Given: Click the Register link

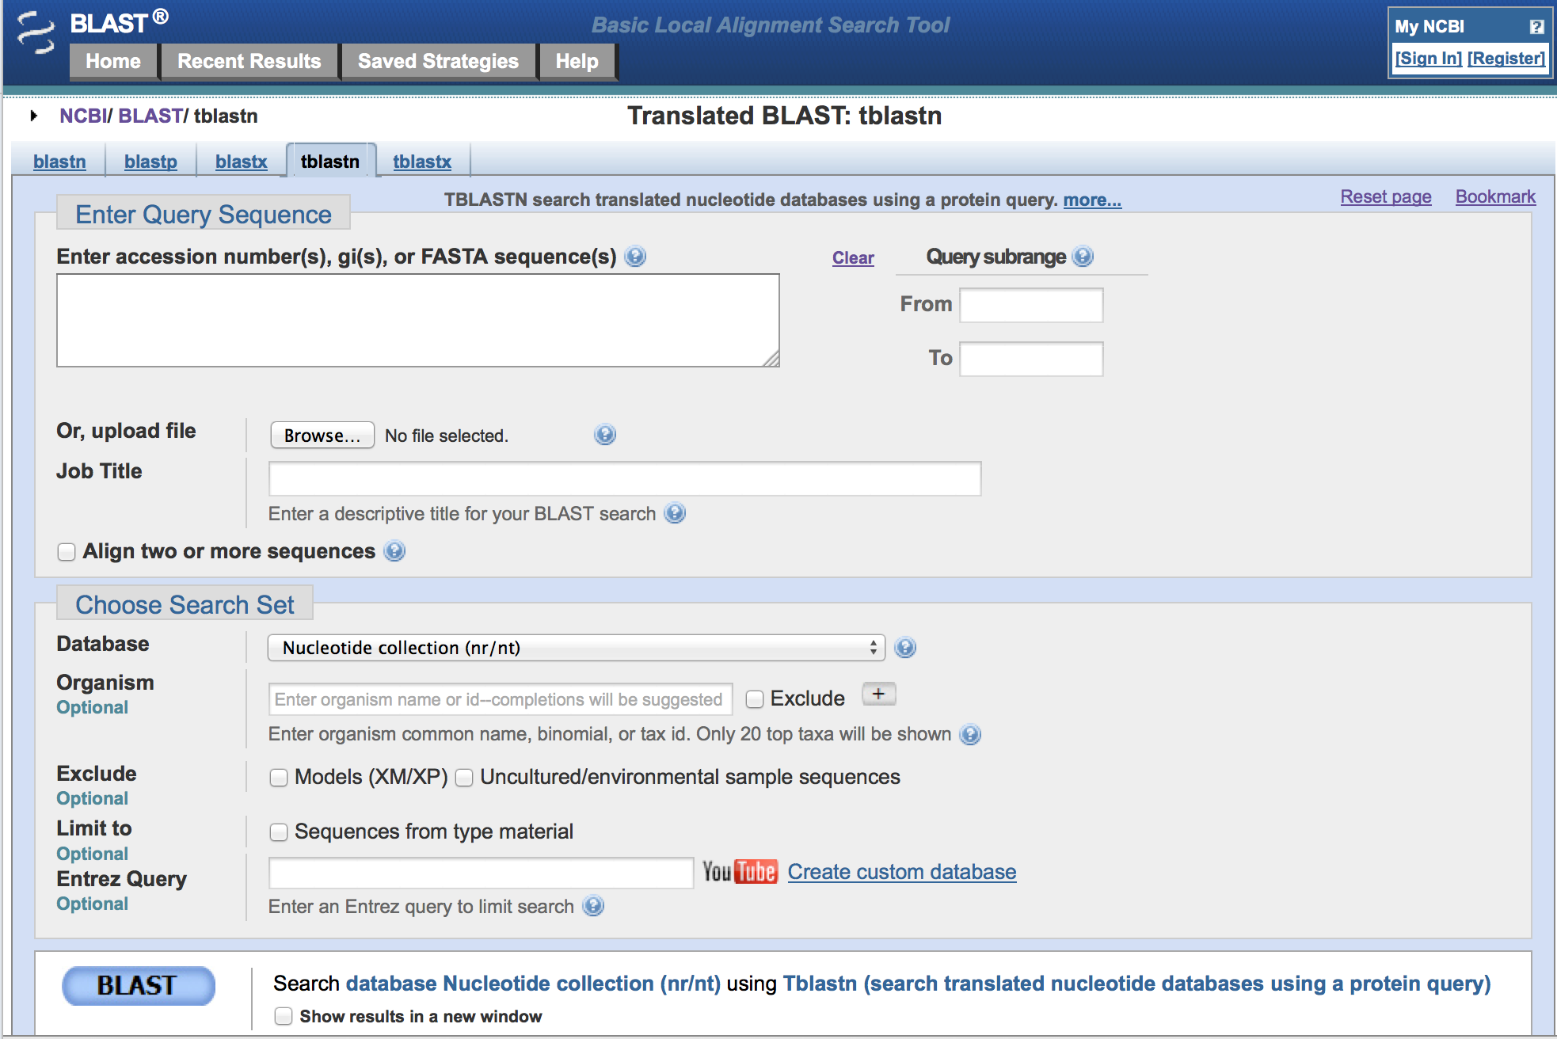Looking at the screenshot, I should [1506, 59].
